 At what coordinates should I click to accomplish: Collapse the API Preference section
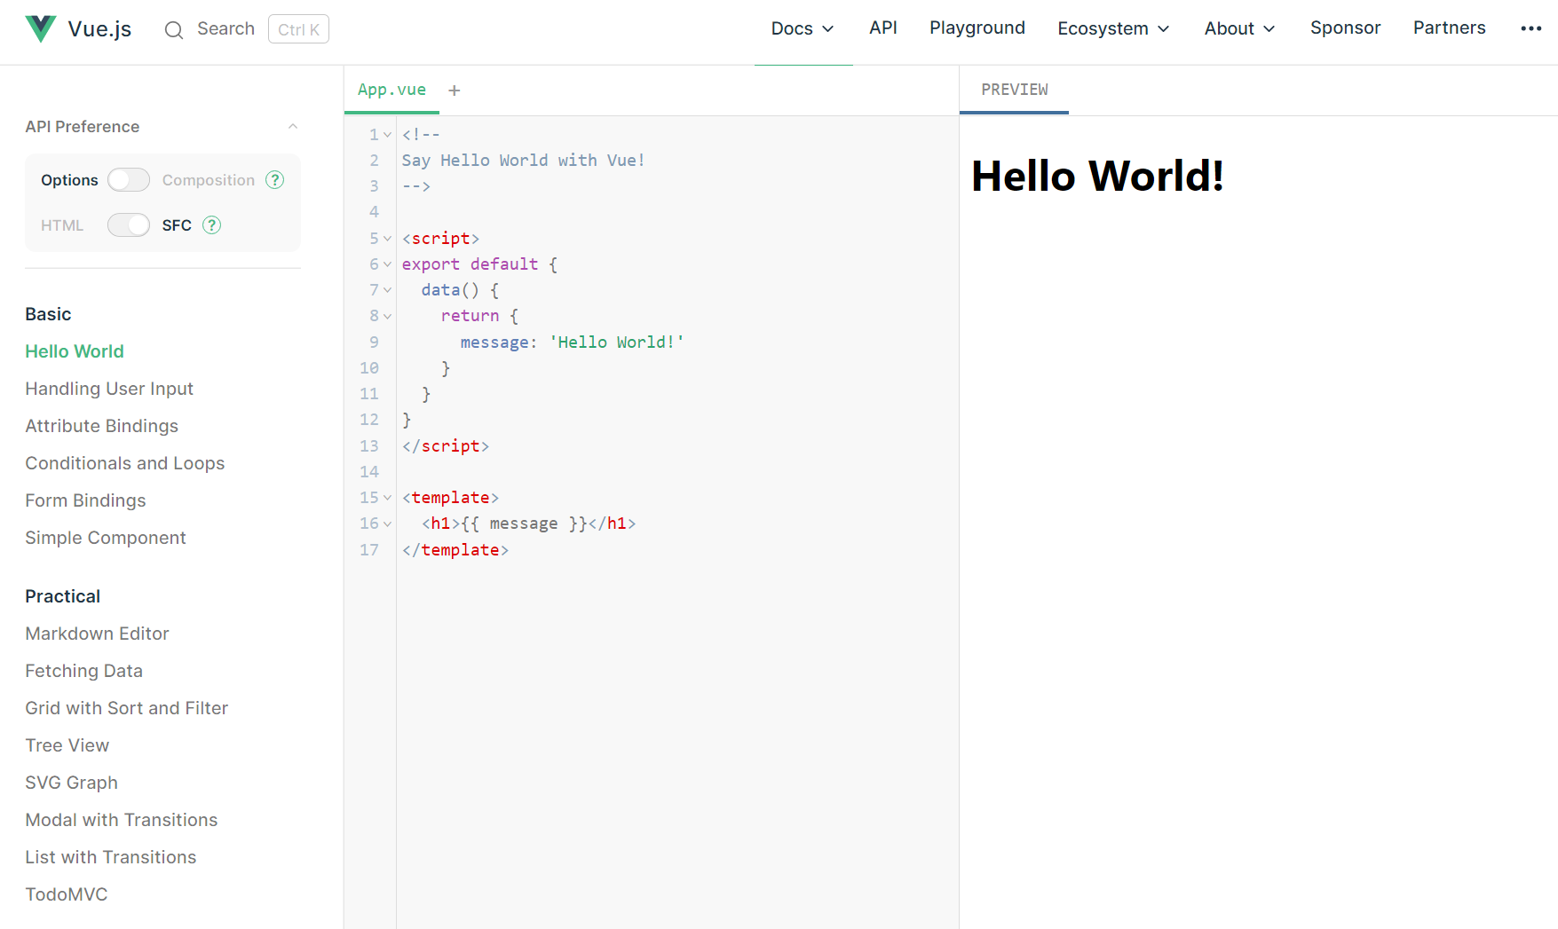293,127
